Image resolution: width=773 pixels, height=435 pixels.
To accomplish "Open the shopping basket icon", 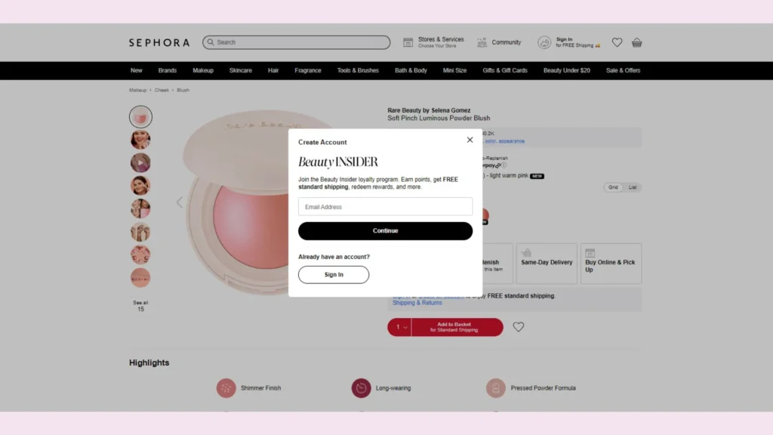I will pos(636,42).
